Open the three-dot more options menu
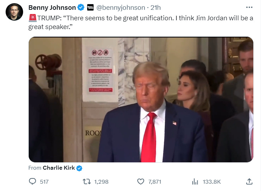The width and height of the screenshot is (261, 191). point(249,7)
